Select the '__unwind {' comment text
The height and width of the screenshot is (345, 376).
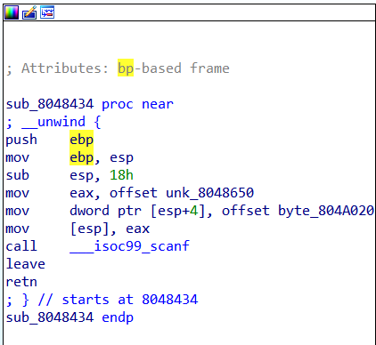pos(61,122)
